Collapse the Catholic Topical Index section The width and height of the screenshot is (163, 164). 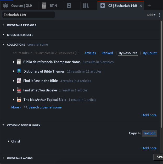(x=3, y=125)
